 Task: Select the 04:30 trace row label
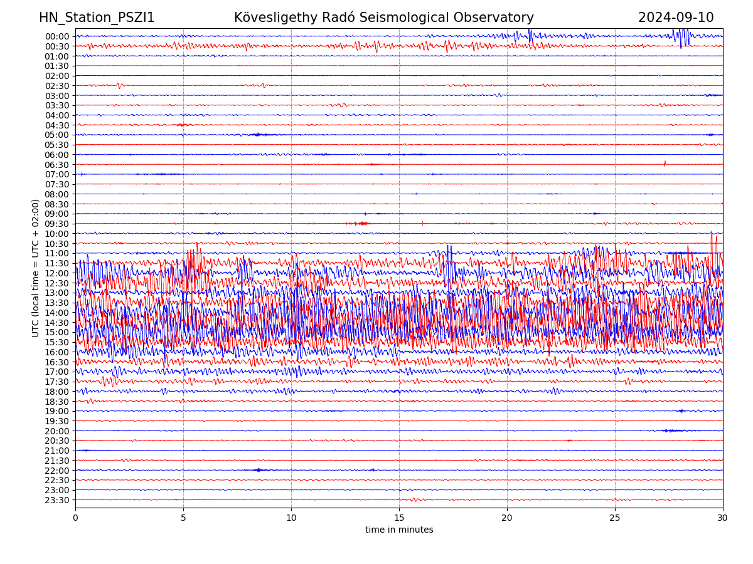click(57, 125)
